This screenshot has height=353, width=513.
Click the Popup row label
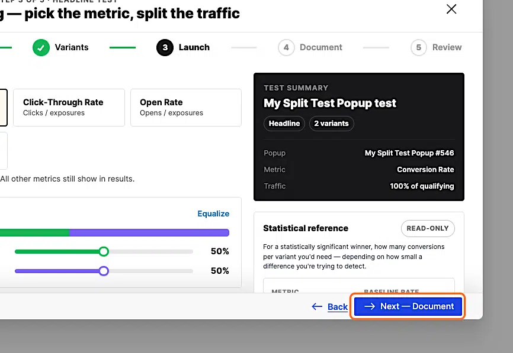(x=274, y=153)
